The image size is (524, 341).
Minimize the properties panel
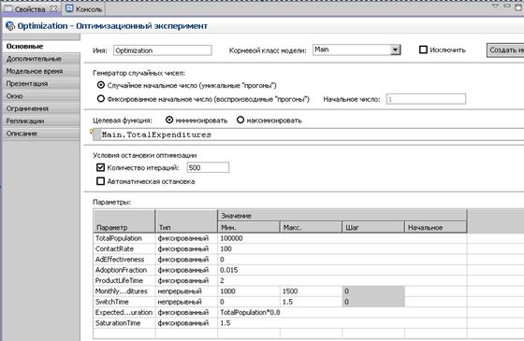coord(507,6)
